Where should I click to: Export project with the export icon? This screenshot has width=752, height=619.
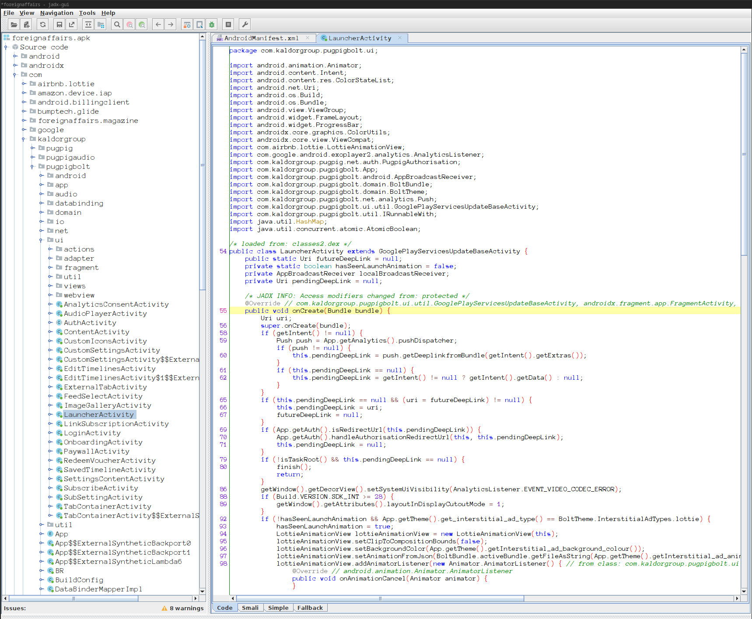pyautogui.click(x=71, y=24)
